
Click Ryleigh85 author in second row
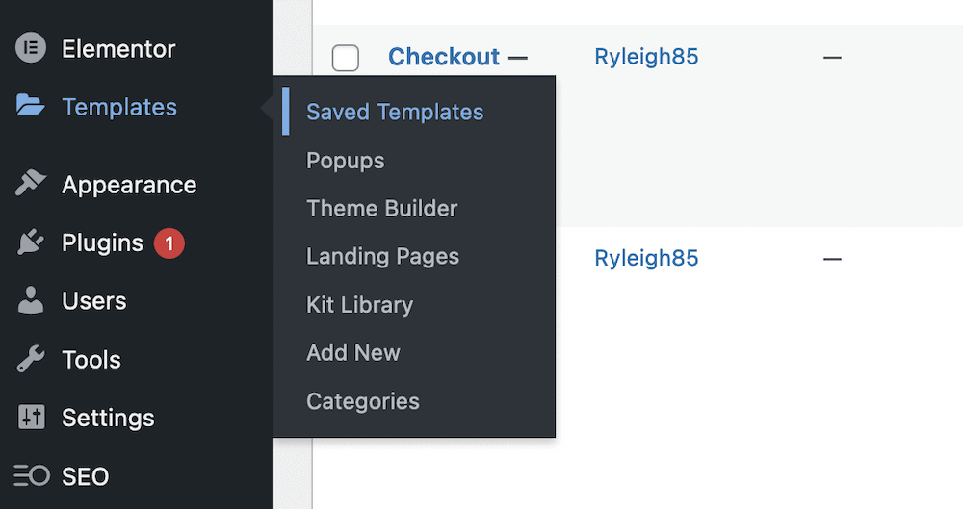(x=646, y=258)
